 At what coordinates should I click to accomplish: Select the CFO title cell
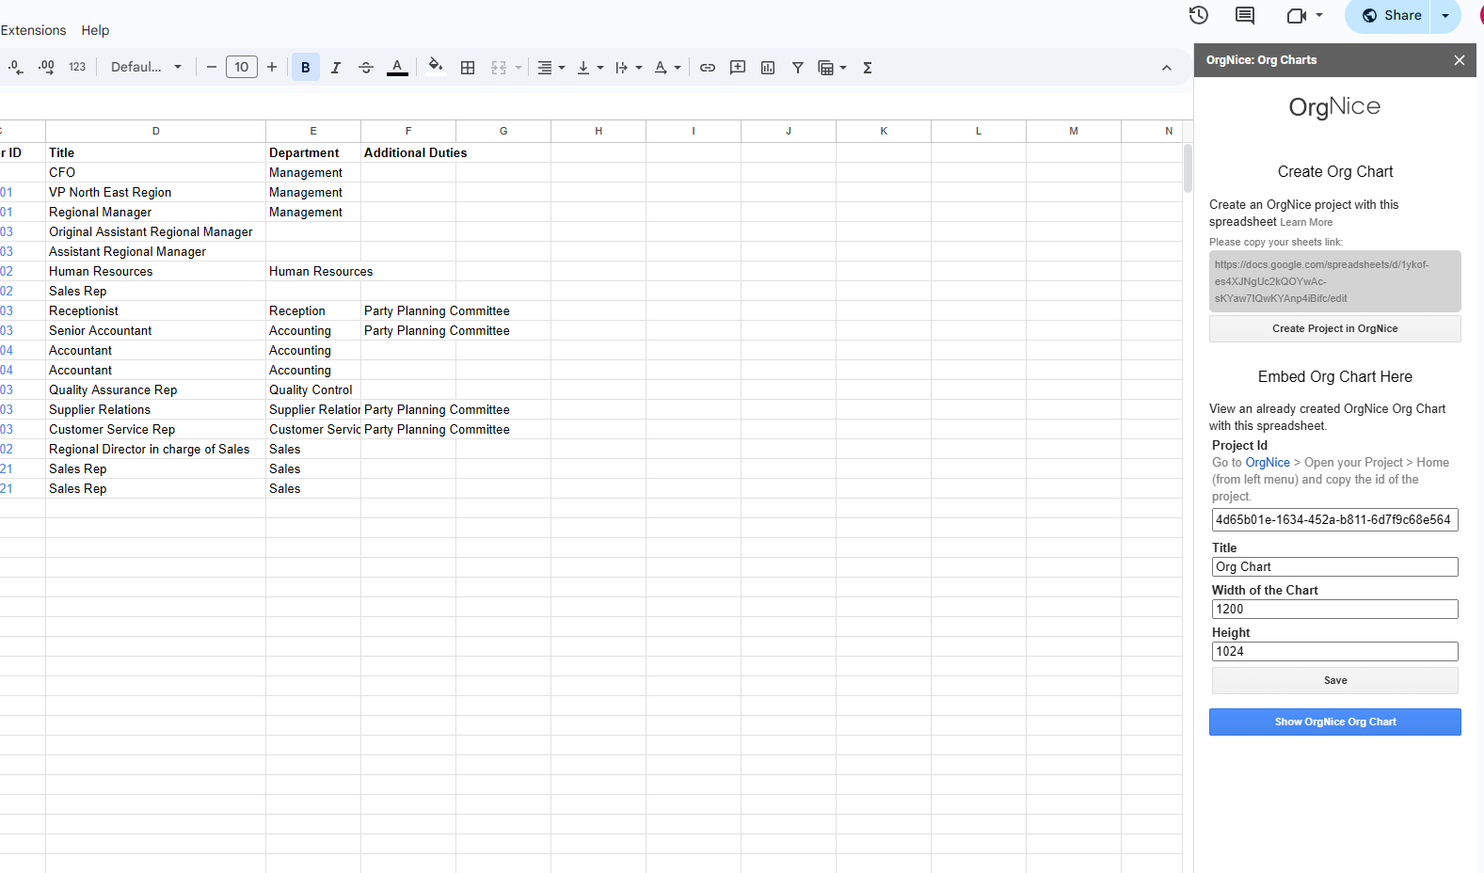click(x=156, y=172)
